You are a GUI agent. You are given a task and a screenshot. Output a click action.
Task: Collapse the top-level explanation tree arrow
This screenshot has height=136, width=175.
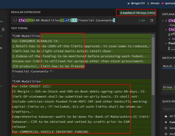coord(163,21)
